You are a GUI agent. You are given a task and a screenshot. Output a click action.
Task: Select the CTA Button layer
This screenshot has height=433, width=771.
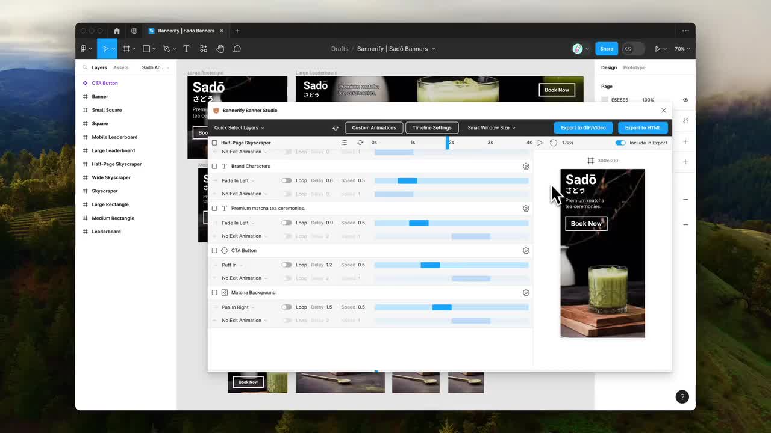click(105, 83)
